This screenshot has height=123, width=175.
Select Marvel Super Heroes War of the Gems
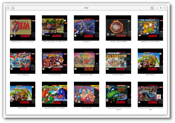[x=55, y=28]
